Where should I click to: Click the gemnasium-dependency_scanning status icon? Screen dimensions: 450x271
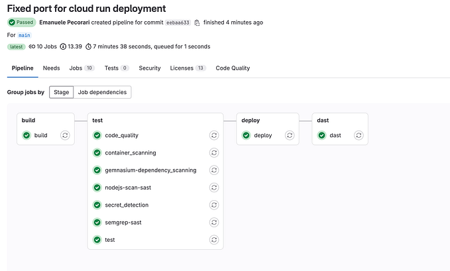click(x=97, y=170)
